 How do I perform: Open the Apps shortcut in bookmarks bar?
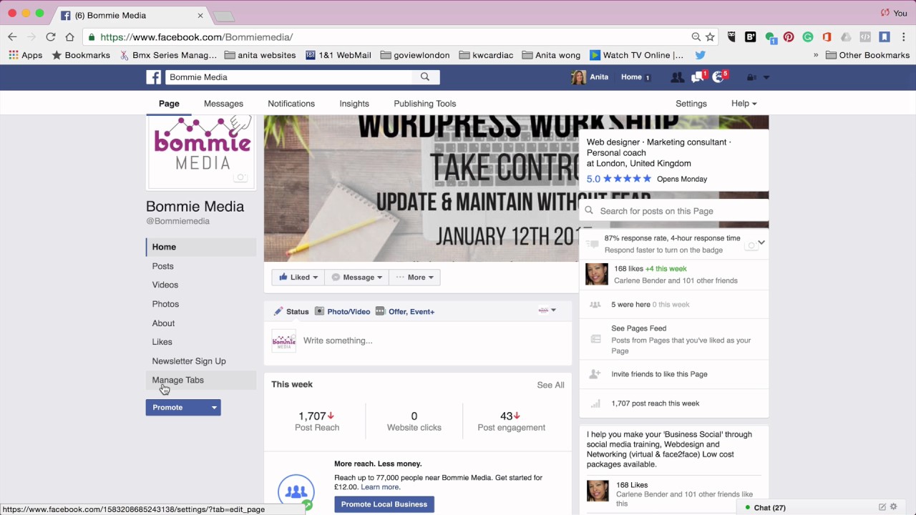click(x=26, y=55)
